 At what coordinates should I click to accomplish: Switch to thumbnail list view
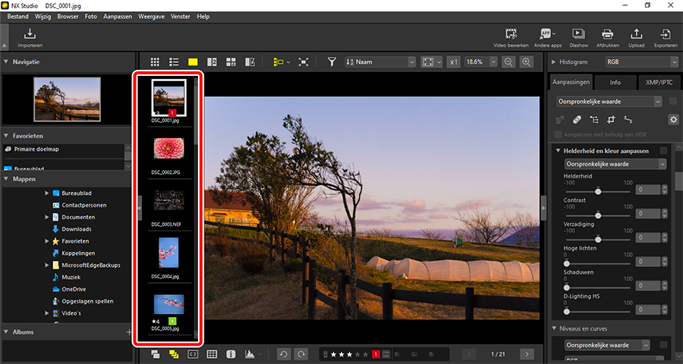174,62
